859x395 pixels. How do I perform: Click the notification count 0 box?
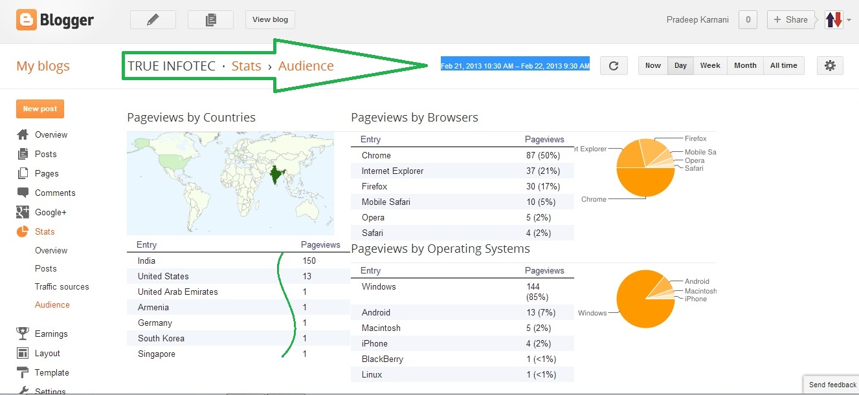748,20
